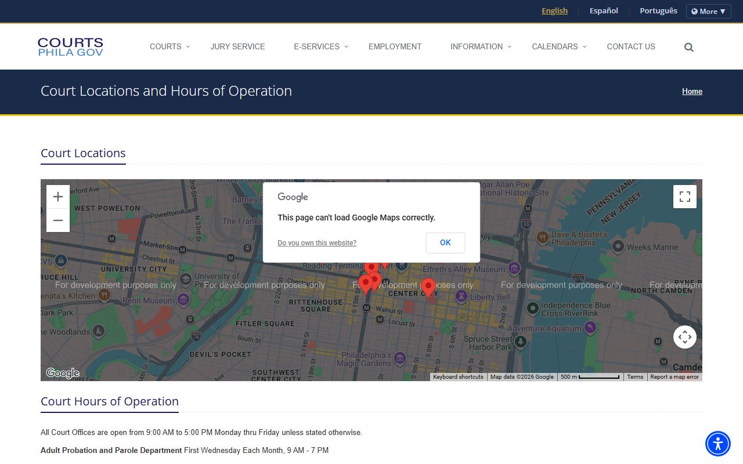The height and width of the screenshot is (464, 743).
Task: Expand the INFORMATION dropdown menu
Action: coord(481,47)
